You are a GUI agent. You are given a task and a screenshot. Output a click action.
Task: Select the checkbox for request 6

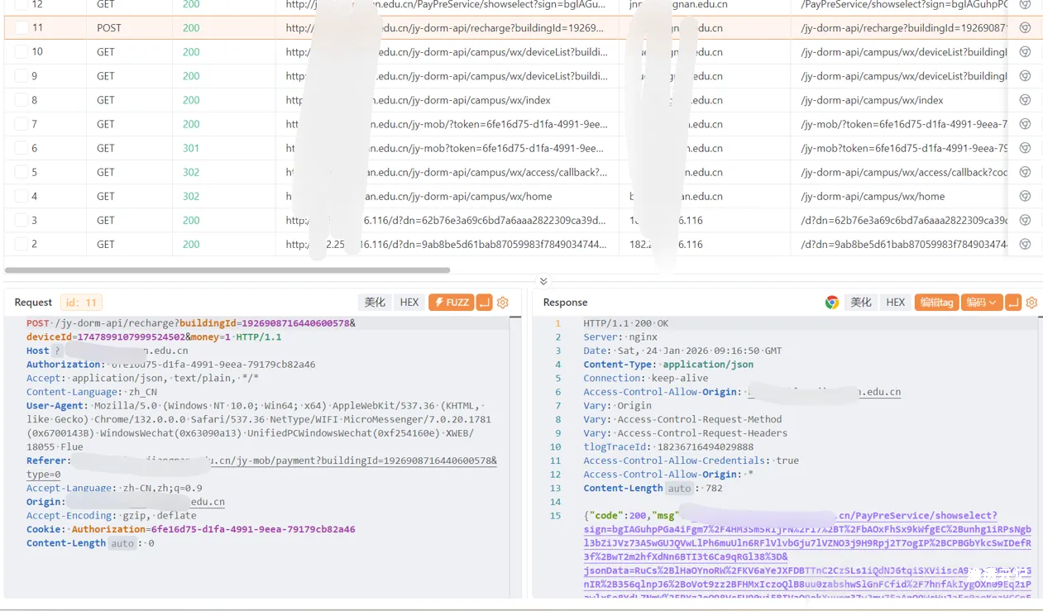pos(22,148)
